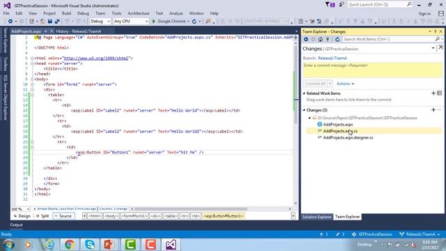The height and width of the screenshot is (251, 446).
Task: Click the browser Refresh icon in toolbar
Action: coord(194,22)
